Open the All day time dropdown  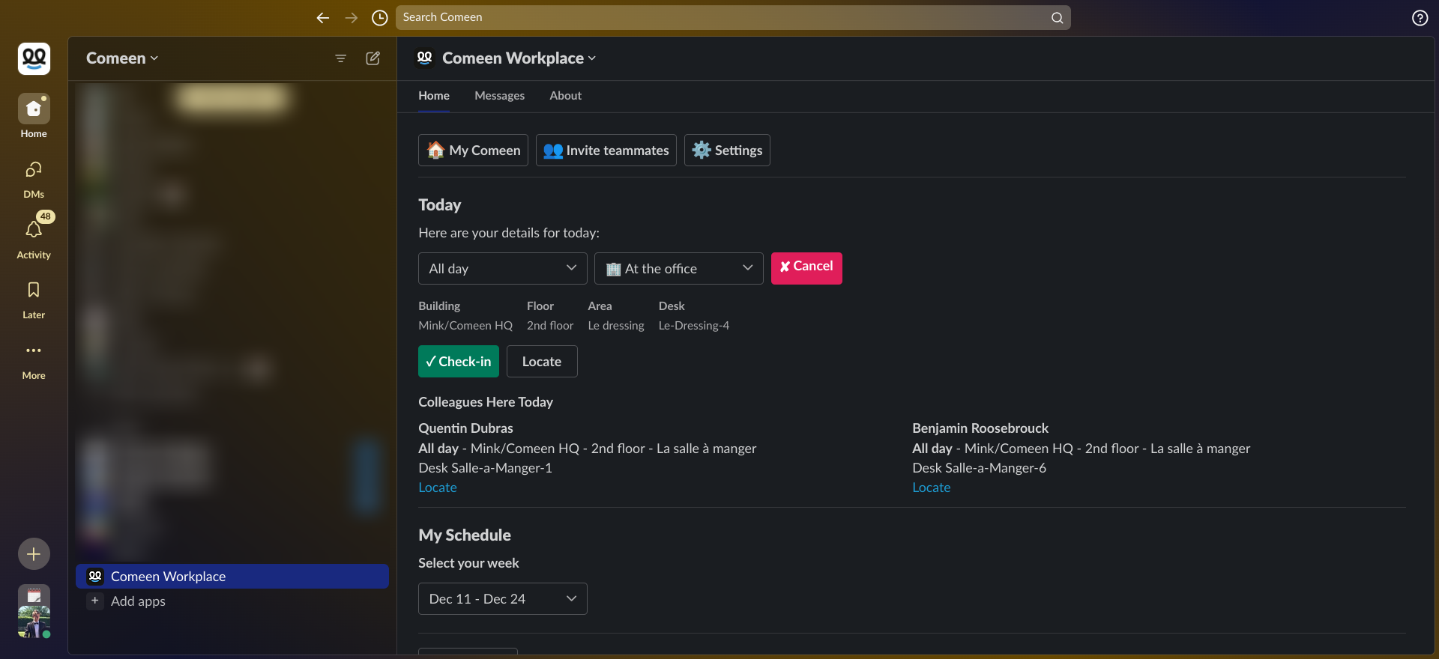(503, 269)
